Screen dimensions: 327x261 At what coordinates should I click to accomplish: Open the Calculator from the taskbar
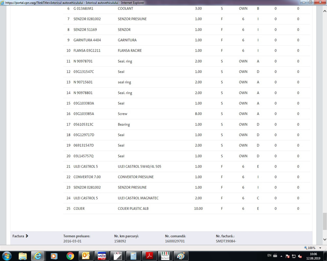(133, 256)
